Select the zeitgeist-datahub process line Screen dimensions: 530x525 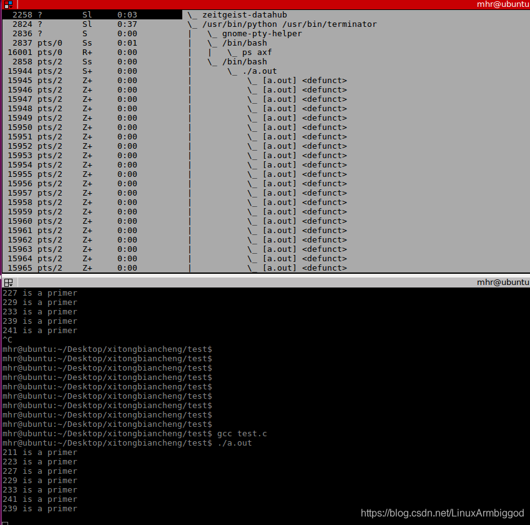pos(245,15)
